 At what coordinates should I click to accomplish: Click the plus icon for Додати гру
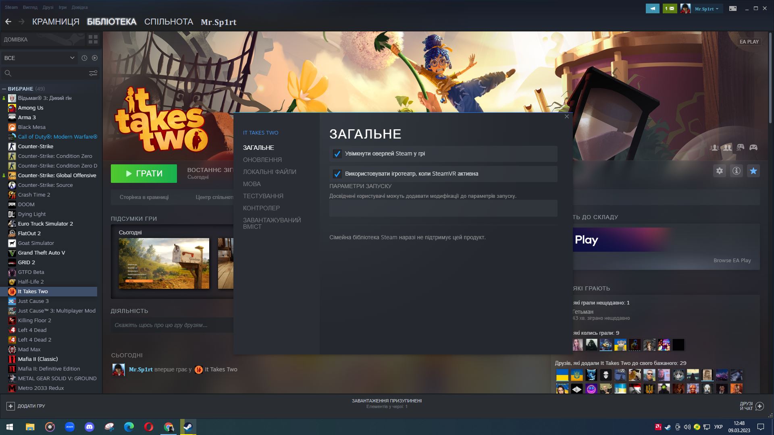(11, 406)
